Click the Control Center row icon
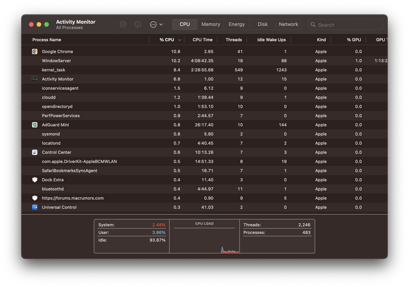 tap(34, 152)
